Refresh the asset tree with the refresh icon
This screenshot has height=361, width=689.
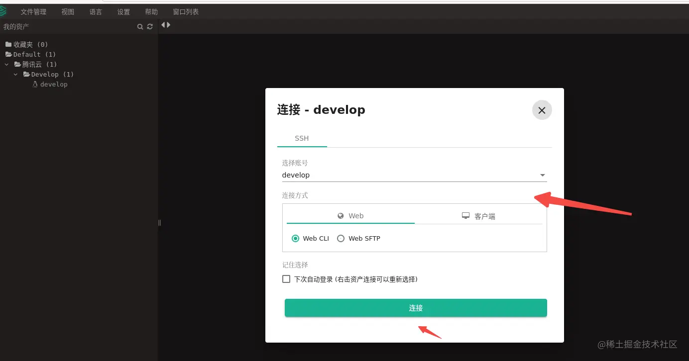click(x=150, y=27)
